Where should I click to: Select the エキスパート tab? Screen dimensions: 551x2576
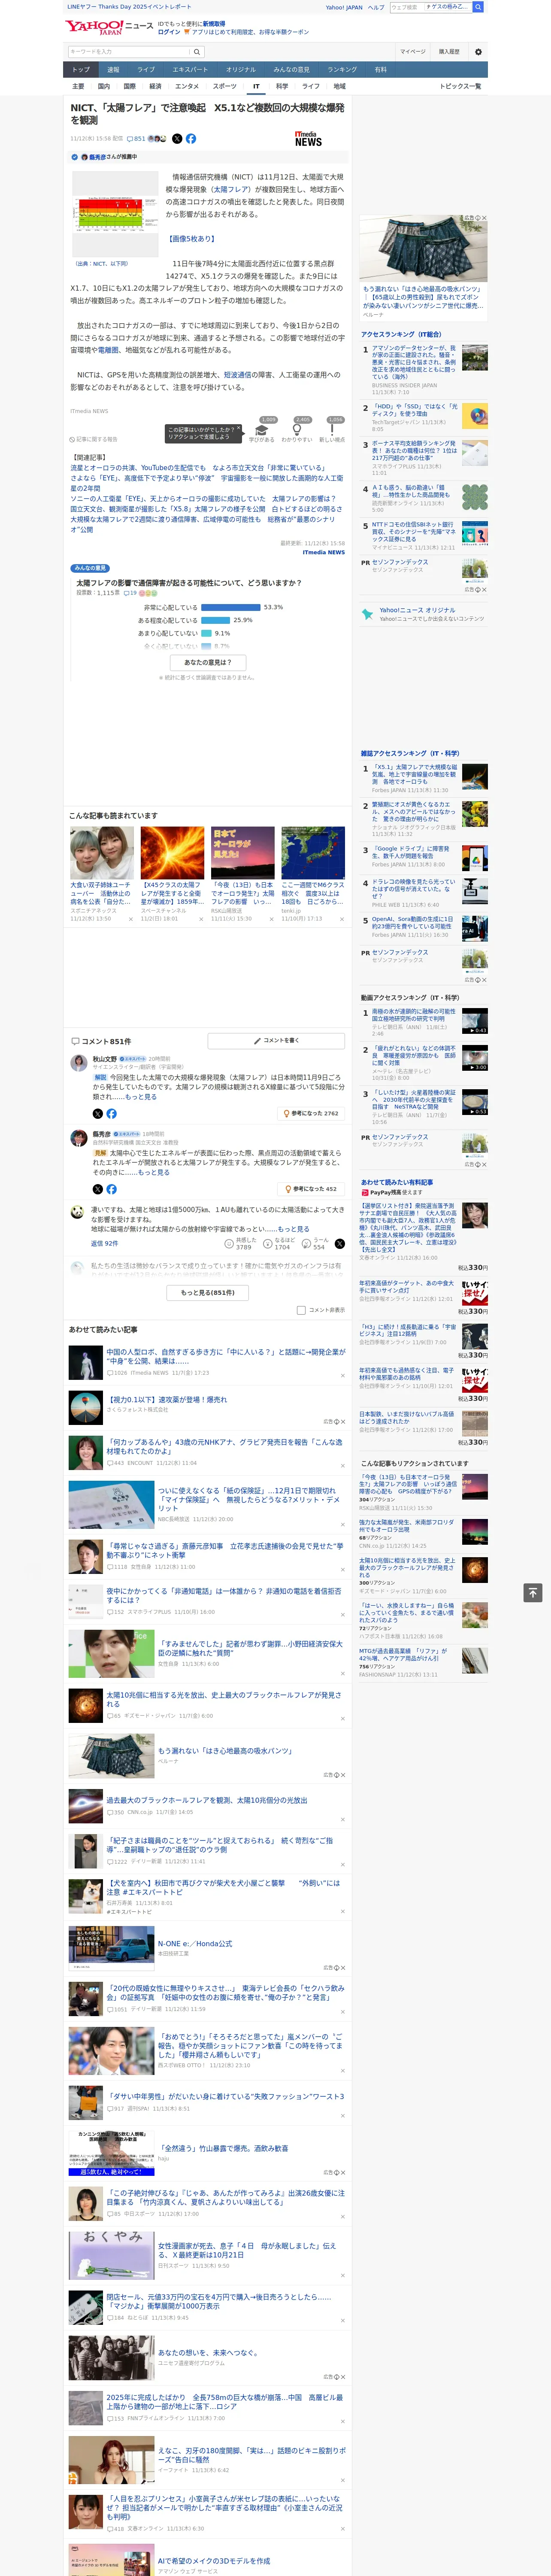[x=190, y=70]
